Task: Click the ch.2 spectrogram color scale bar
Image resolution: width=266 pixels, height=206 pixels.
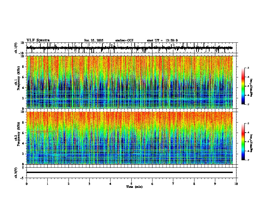Action: pos(243,142)
